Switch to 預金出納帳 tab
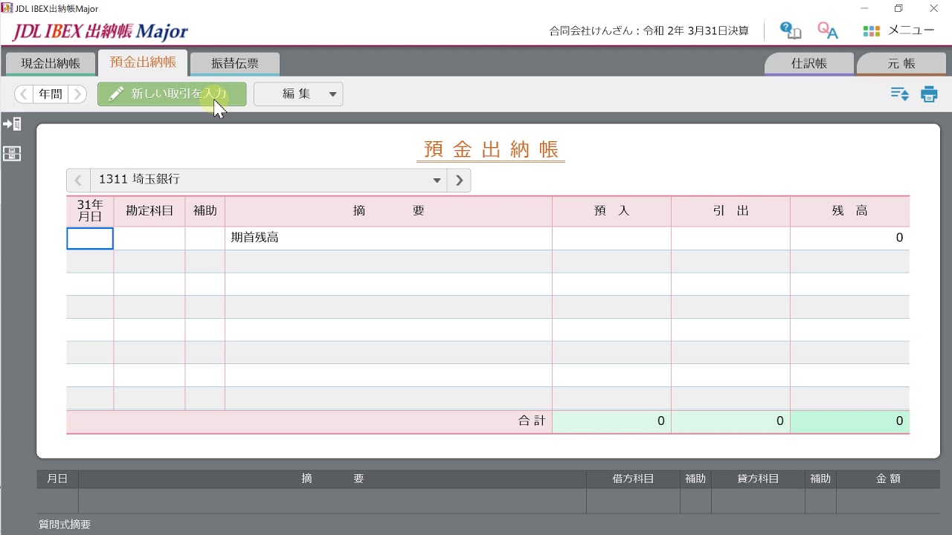Image resolution: width=952 pixels, height=535 pixels. pyautogui.click(x=143, y=62)
